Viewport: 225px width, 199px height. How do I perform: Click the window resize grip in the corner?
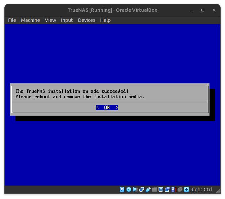click(218, 191)
